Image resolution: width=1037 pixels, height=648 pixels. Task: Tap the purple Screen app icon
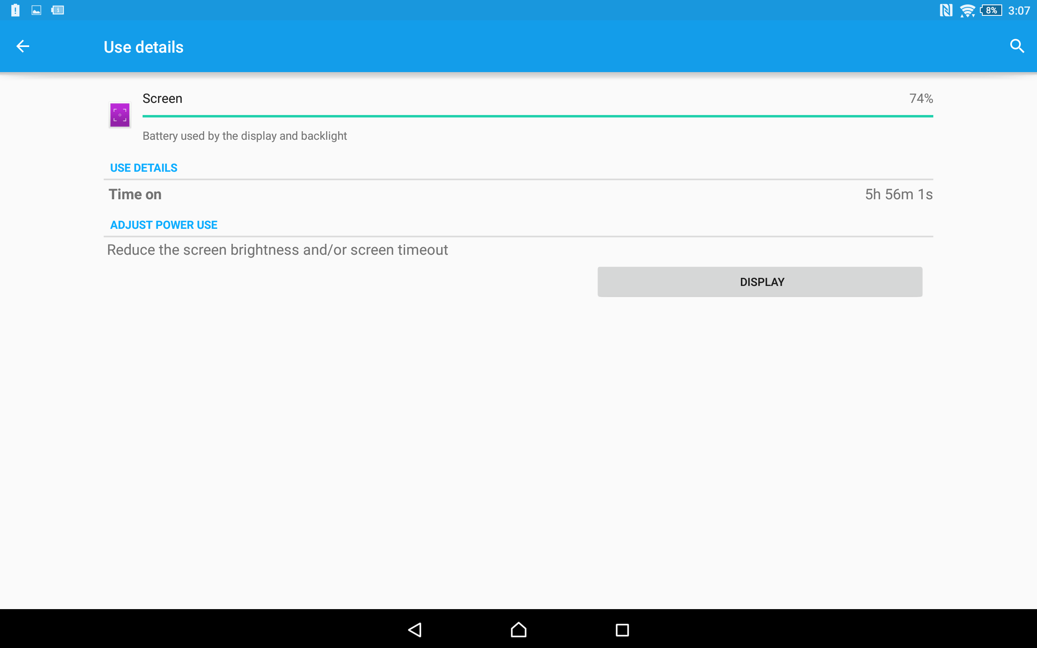point(119,115)
